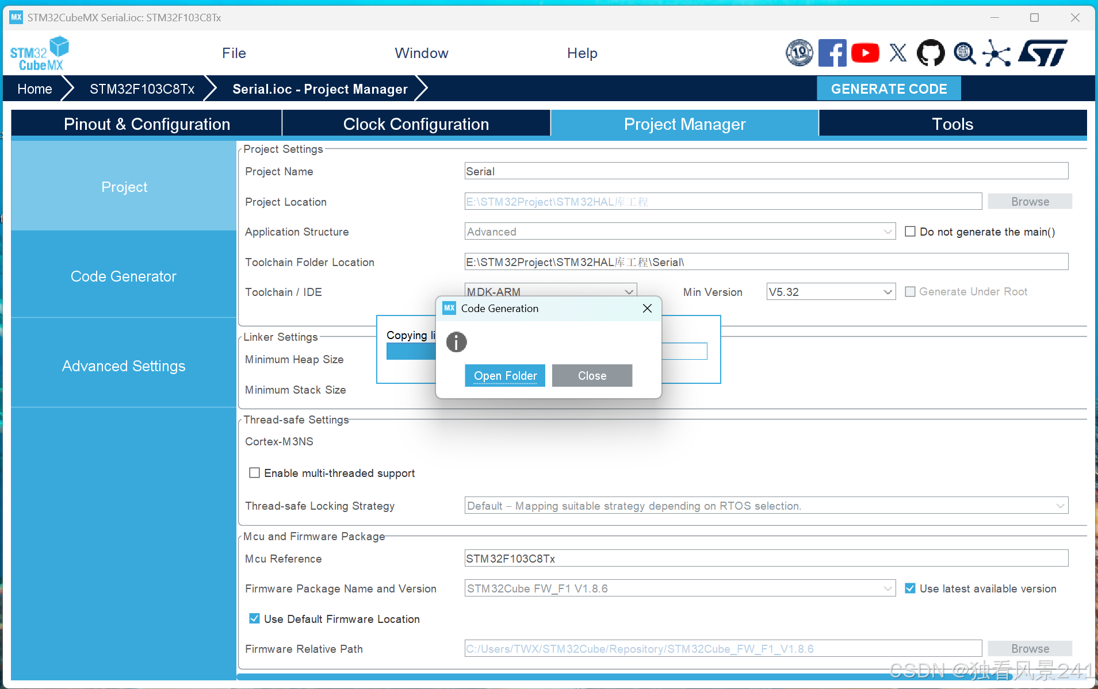This screenshot has height=689, width=1098.
Task: Click the Project Location field
Action: point(723,201)
